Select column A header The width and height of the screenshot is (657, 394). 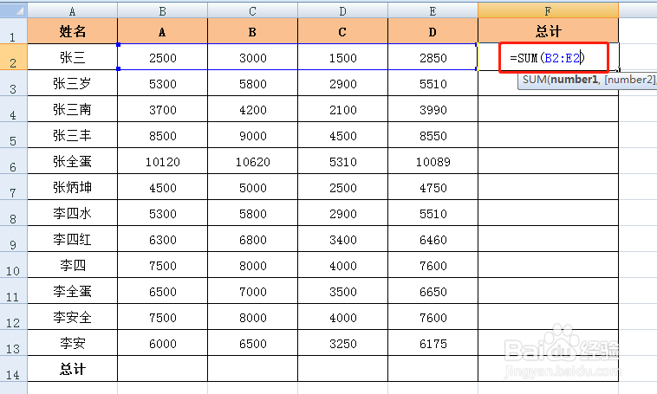[73, 11]
